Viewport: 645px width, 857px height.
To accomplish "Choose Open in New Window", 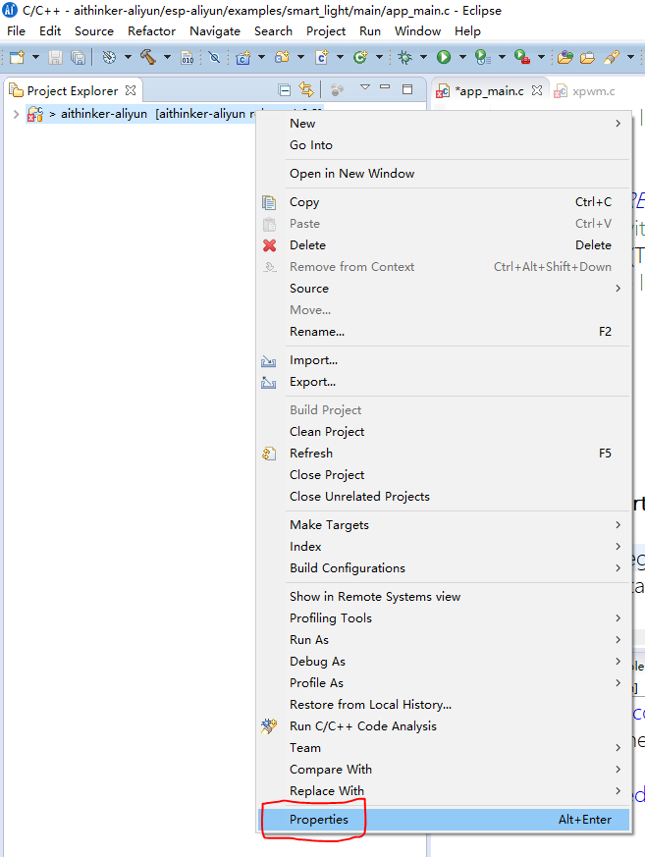I will [444, 173].
